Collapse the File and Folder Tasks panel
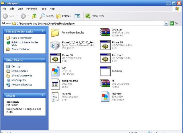The image size is (183, 133). pos(42,31)
